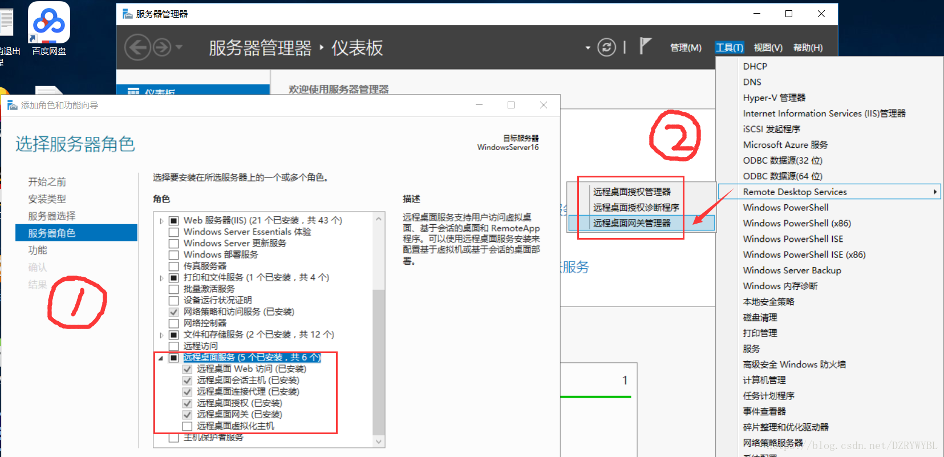Viewport: 944px width, 457px height.
Task: Open Microsoft Azure 服务 menu entry
Action: [x=785, y=145]
